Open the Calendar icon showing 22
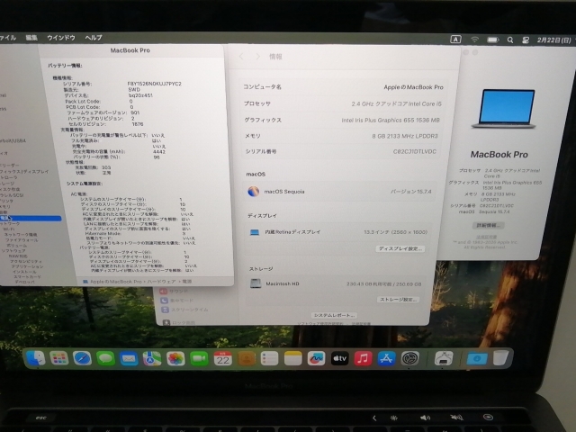Image resolution: width=576 pixels, height=432 pixels. (222, 358)
